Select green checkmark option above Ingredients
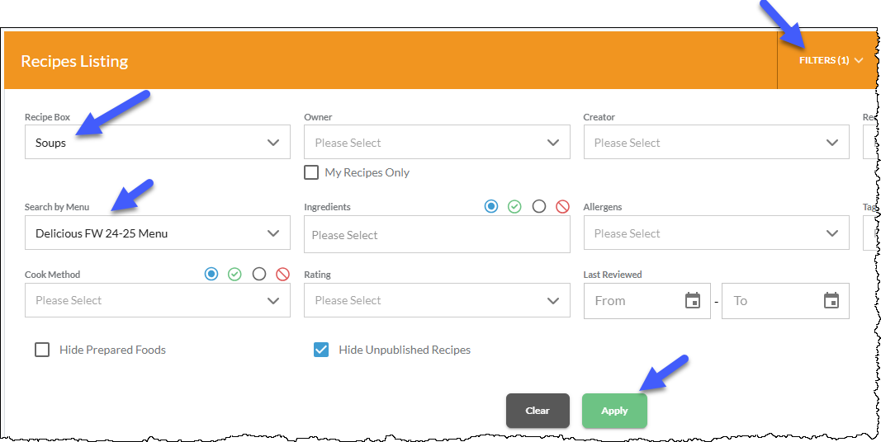This screenshot has width=881, height=442. (x=514, y=206)
